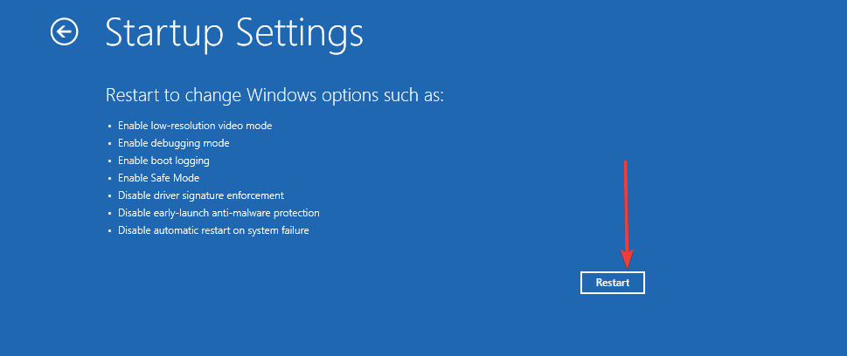Image resolution: width=847 pixels, height=356 pixels.
Task: Click the bullet before 'Disable driver signature enforcement'
Action: 109,195
